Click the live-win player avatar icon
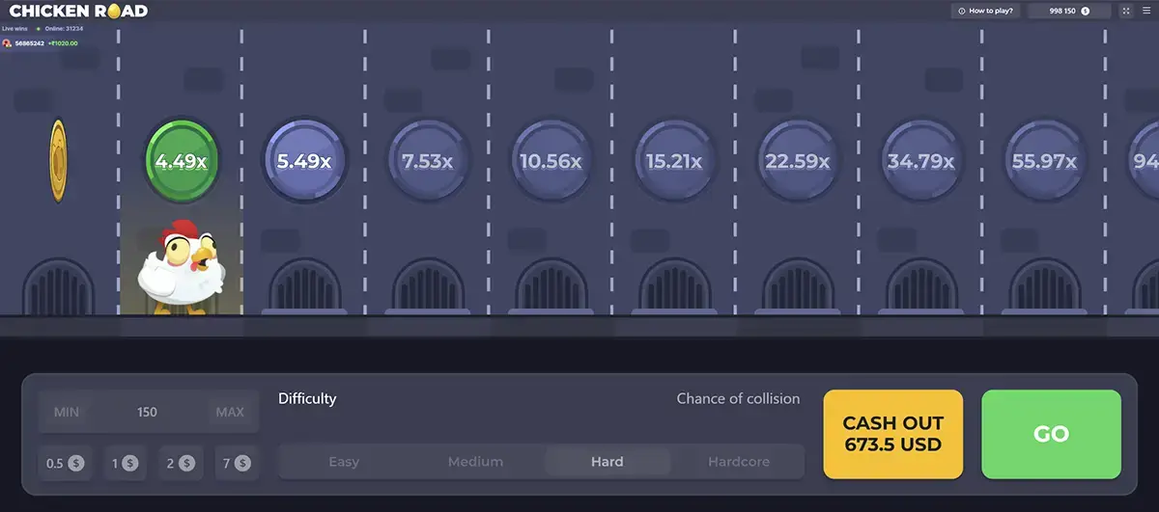 [7, 43]
